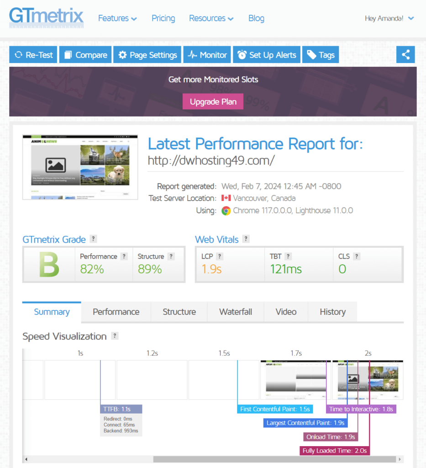Click the Upgrade Plan button
Screen dimensions: 426x468
pyautogui.click(x=213, y=101)
